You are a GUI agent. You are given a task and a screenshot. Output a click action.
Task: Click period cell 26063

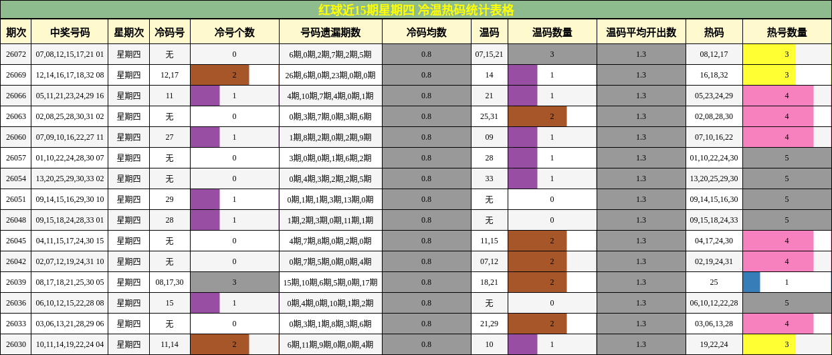[16, 116]
